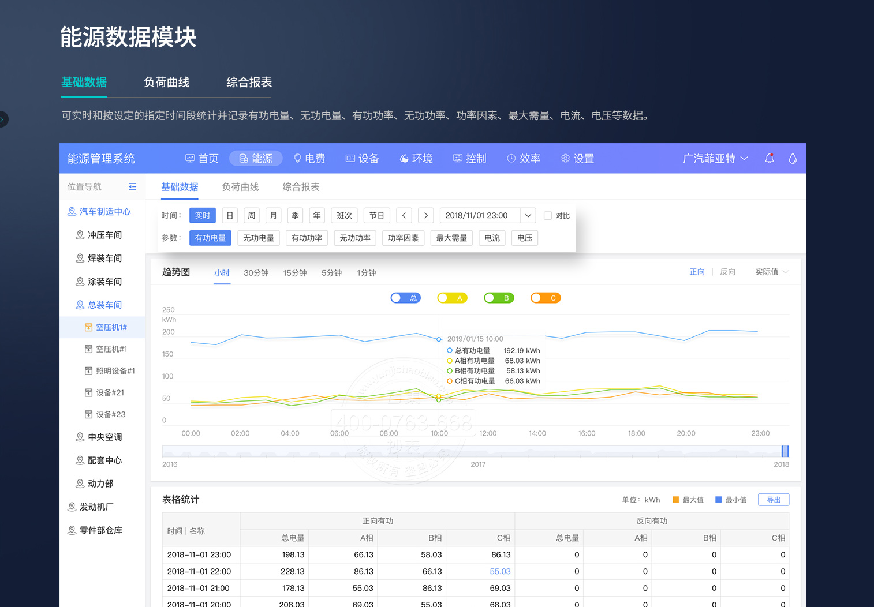Click the water drop icon in header
Image resolution: width=874 pixels, height=607 pixels.
793,158
